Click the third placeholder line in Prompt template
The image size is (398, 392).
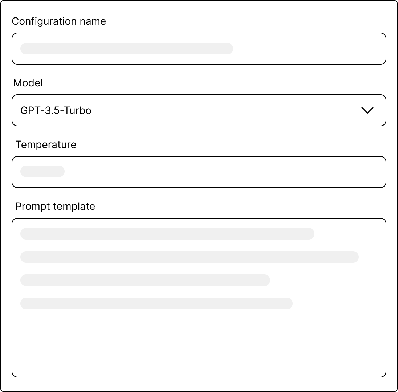(145, 280)
